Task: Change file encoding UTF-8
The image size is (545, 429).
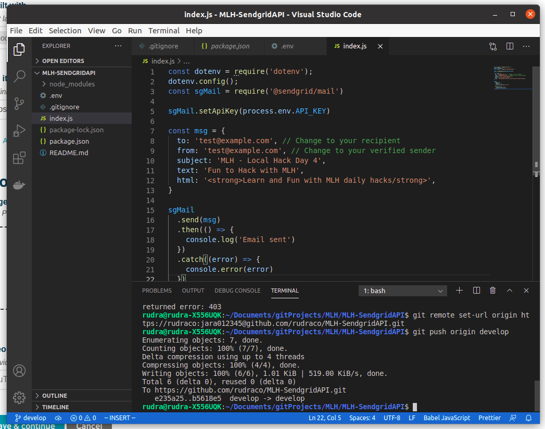Action: [392, 418]
